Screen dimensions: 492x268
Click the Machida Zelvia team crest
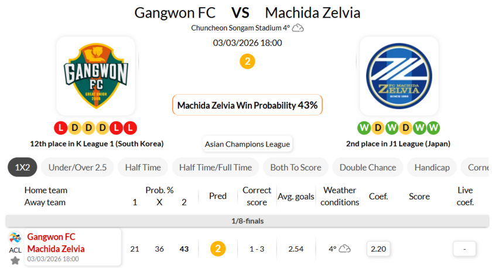coord(398,76)
